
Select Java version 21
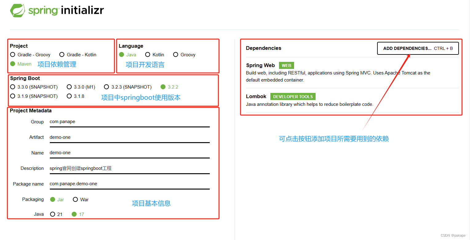pyautogui.click(x=56, y=214)
